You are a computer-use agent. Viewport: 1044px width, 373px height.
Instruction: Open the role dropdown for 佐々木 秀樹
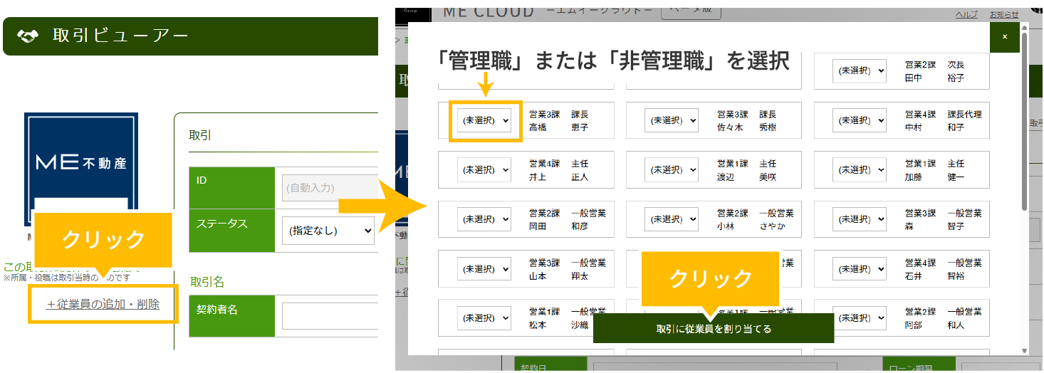tap(672, 120)
